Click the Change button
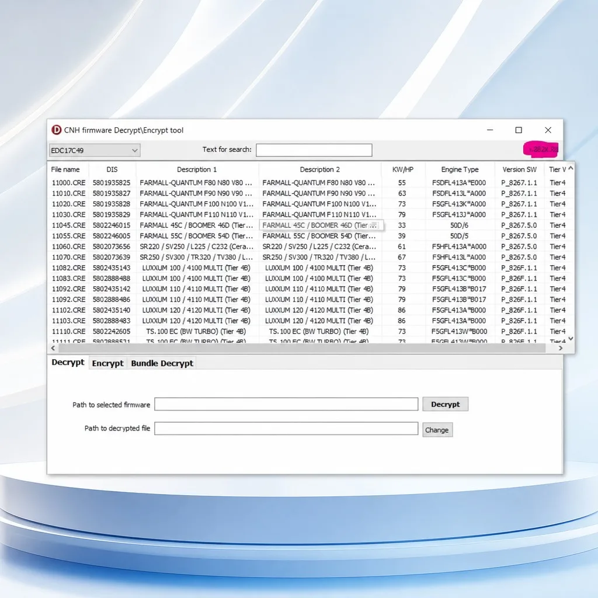Screen dimensions: 598x598 (437, 430)
